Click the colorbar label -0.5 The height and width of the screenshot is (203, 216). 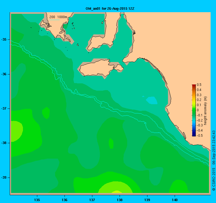tap(200, 136)
